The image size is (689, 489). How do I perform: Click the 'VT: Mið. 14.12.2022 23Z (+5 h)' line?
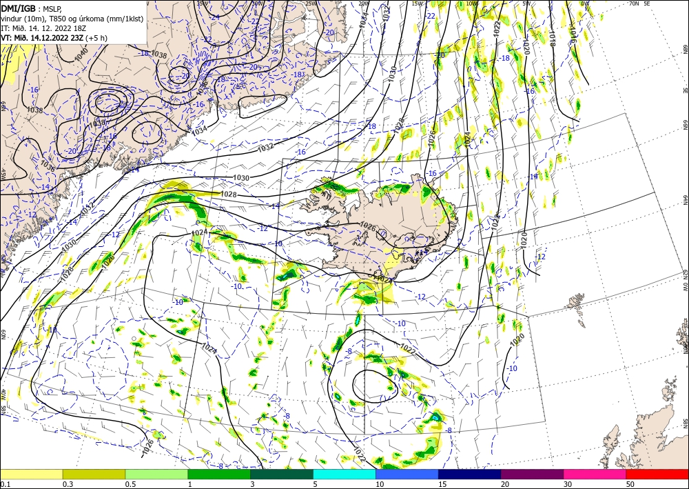54,37
